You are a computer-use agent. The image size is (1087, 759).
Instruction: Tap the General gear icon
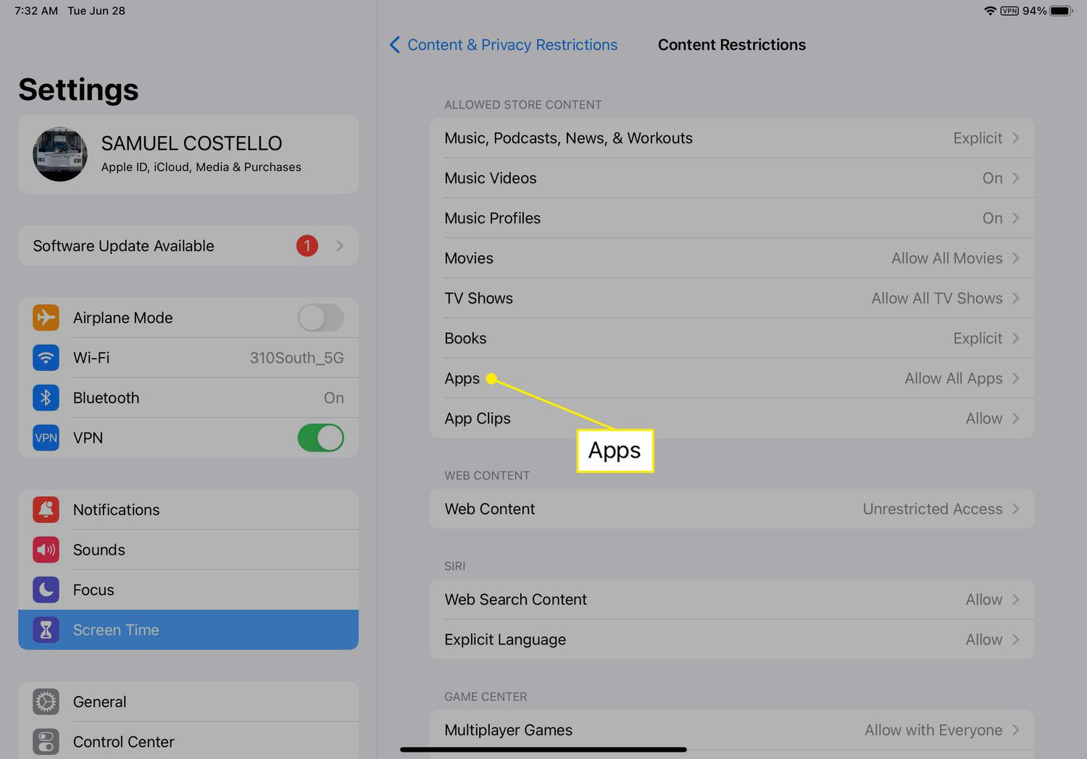coord(46,702)
